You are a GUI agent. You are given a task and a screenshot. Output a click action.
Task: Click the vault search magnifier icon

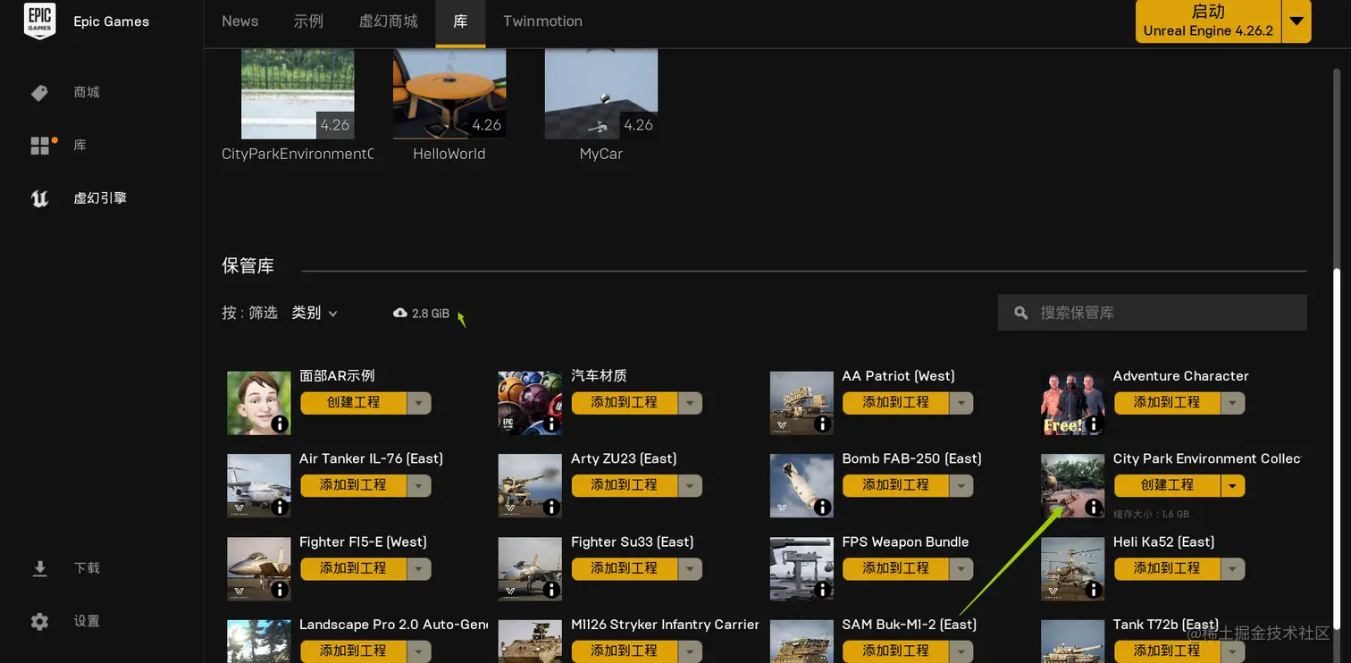click(1021, 313)
